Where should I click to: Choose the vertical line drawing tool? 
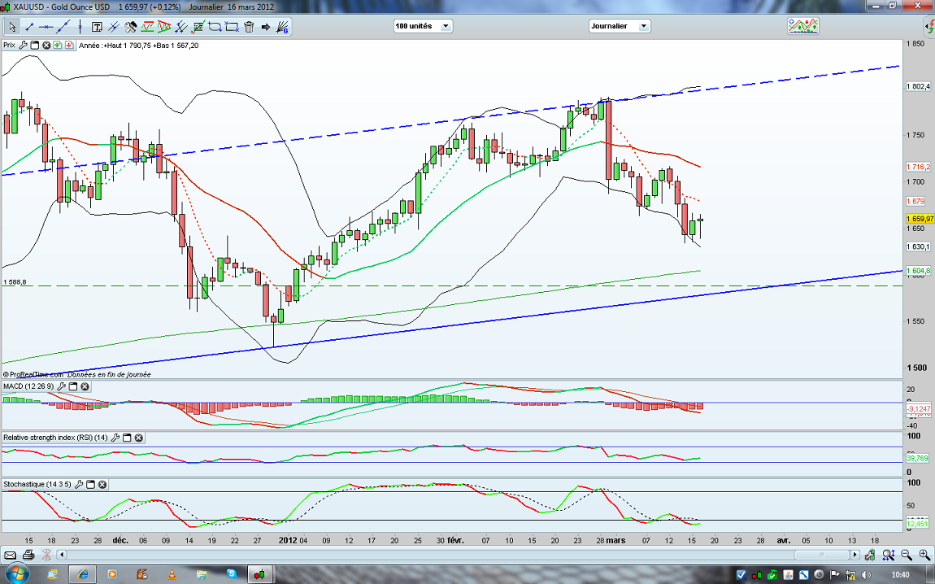coord(80,27)
